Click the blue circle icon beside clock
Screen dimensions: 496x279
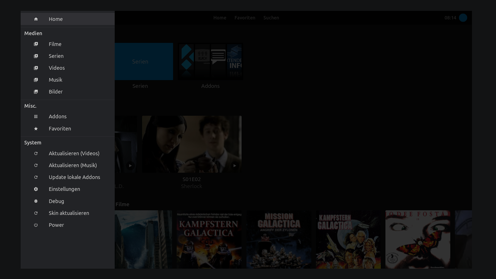(463, 18)
